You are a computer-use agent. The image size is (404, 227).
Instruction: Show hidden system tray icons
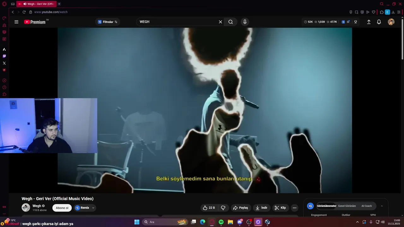pos(357,222)
